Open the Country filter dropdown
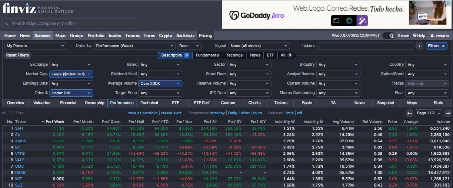The height and width of the screenshot is (188, 453). [427, 65]
